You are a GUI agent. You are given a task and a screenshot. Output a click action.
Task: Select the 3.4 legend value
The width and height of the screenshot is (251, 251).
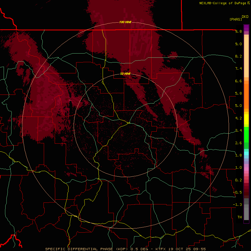pos(238,131)
